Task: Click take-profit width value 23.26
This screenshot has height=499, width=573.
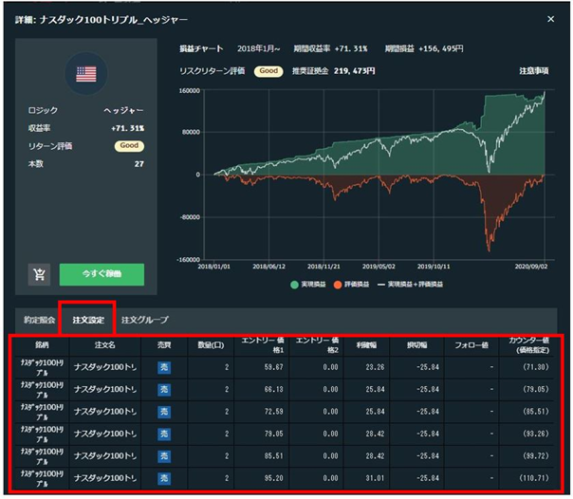Action: [375, 367]
